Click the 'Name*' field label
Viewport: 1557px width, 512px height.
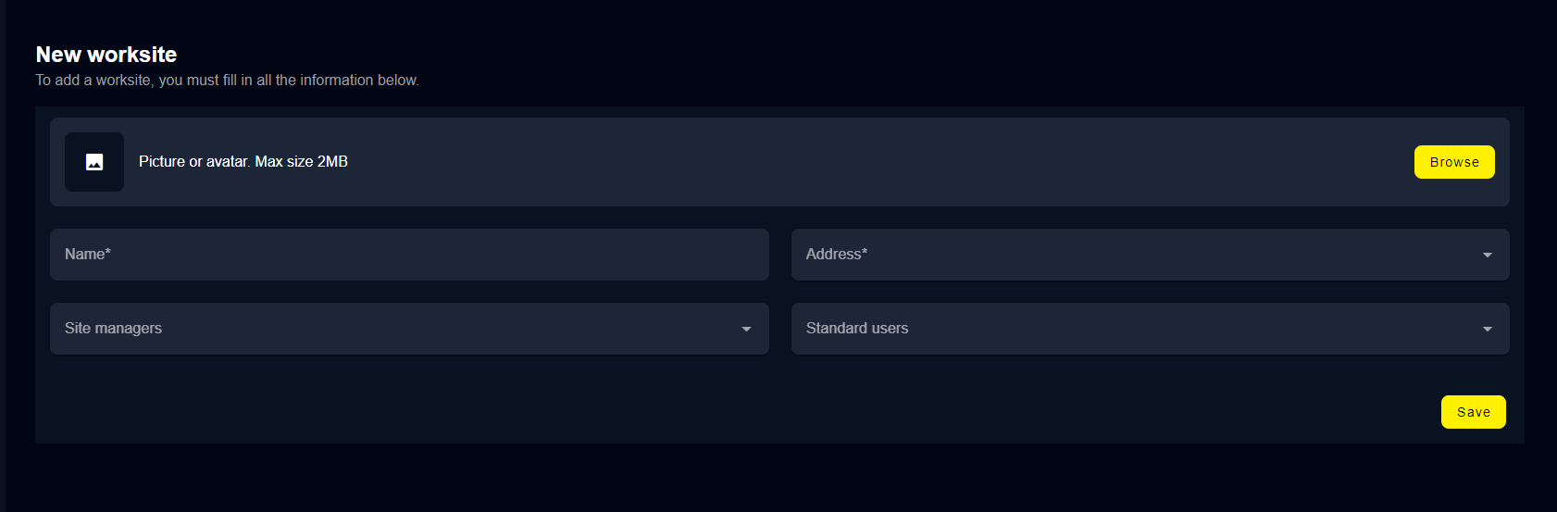point(88,254)
